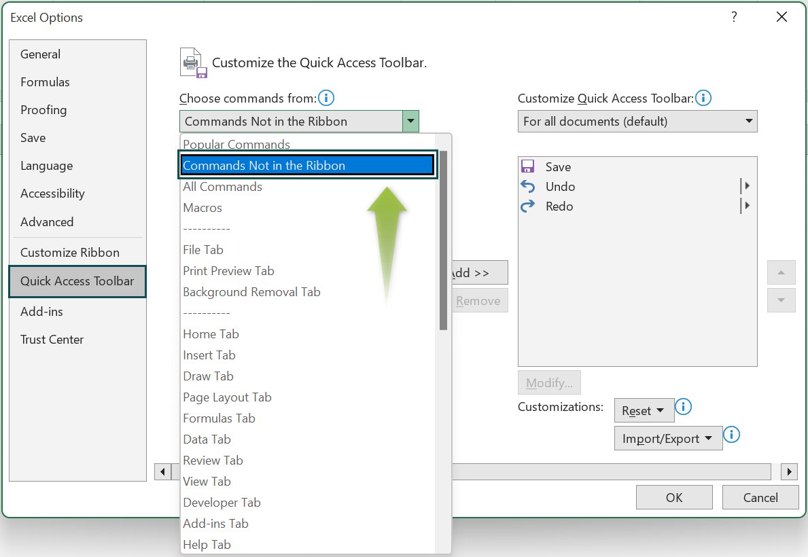The image size is (808, 557).
Task: Click the Modify... button
Action: [x=549, y=383]
